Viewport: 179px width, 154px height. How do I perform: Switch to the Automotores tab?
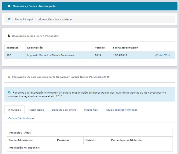tap(36, 110)
